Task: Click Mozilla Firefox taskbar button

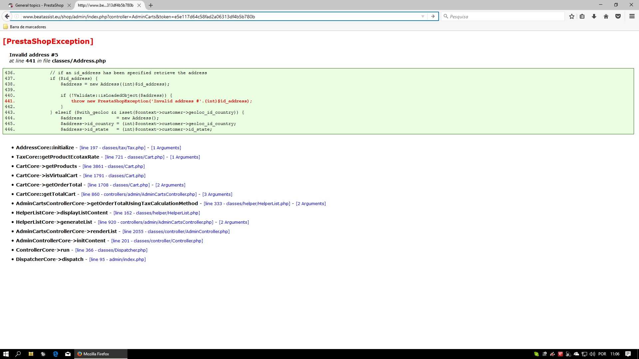Action: 101,354
